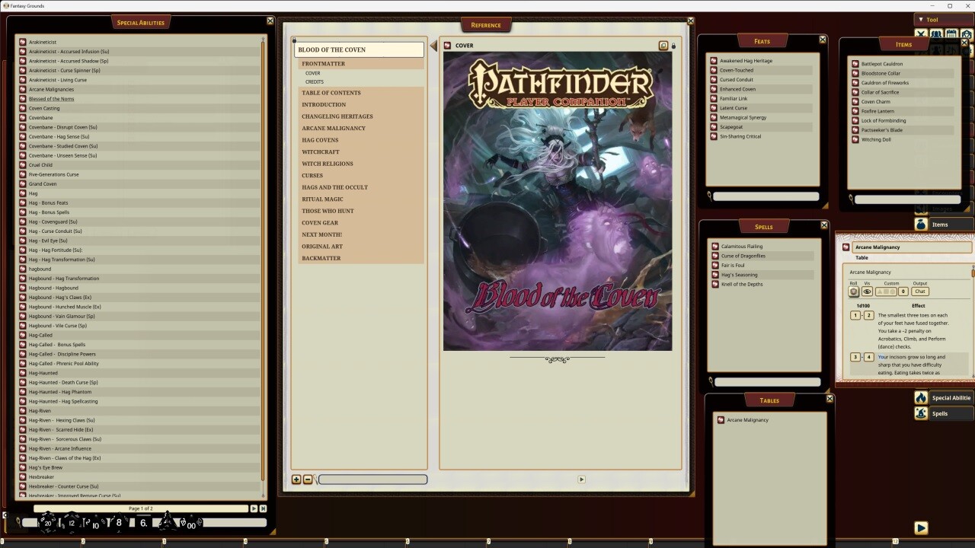Zoom in with the plus icon on Reference window

pyautogui.click(x=296, y=479)
